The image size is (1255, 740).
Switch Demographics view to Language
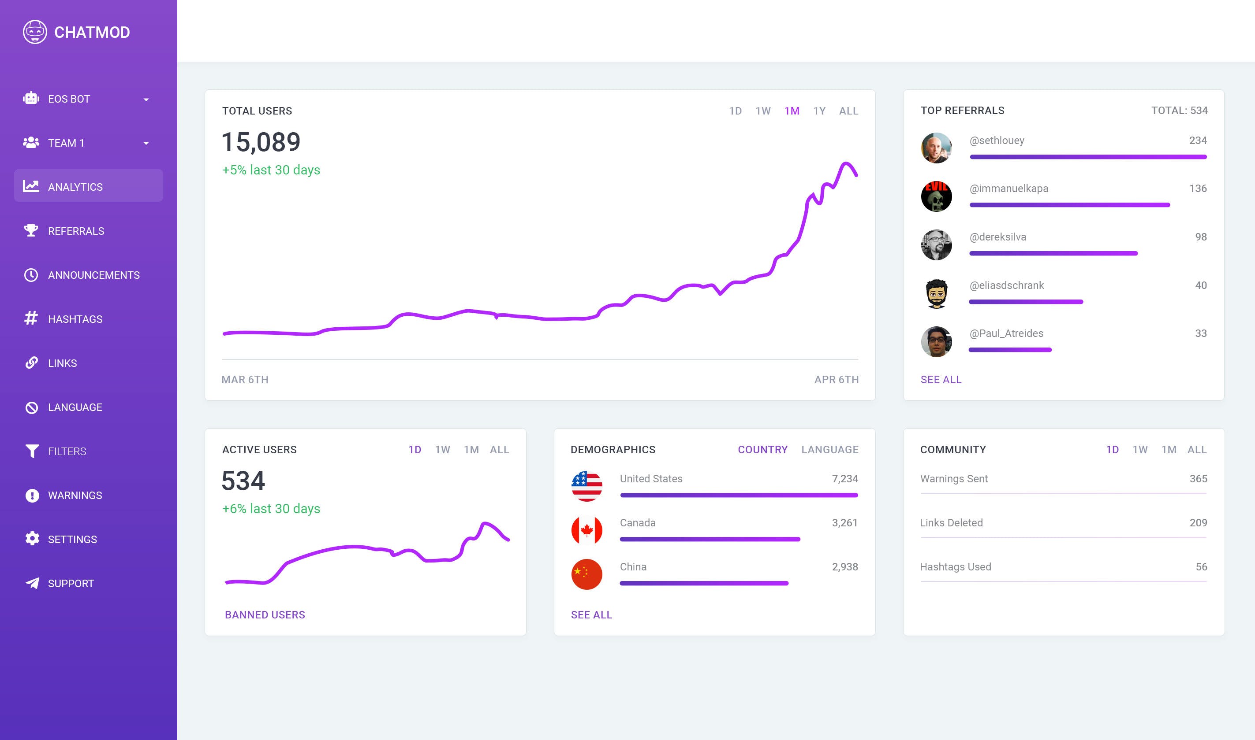pyautogui.click(x=830, y=449)
